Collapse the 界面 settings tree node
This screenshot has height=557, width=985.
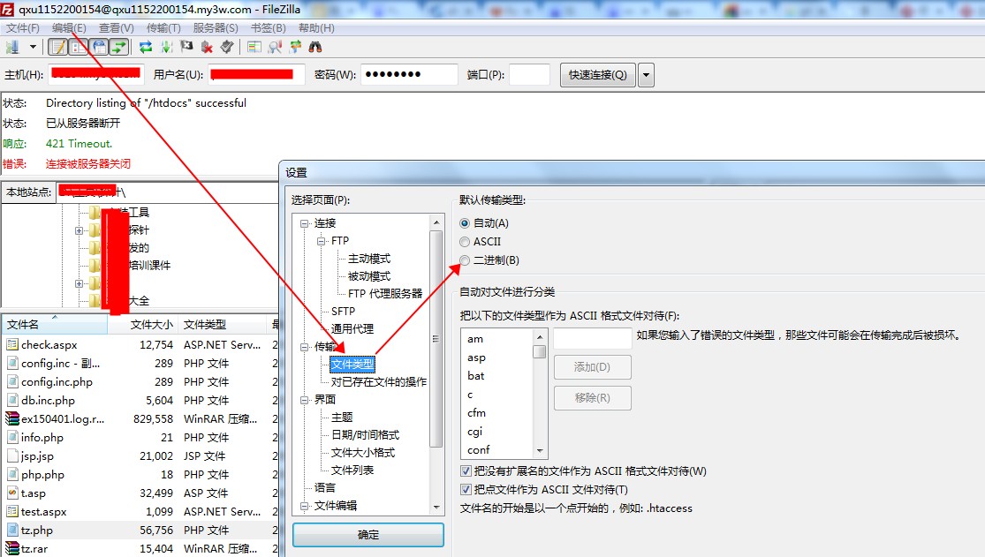coord(305,400)
